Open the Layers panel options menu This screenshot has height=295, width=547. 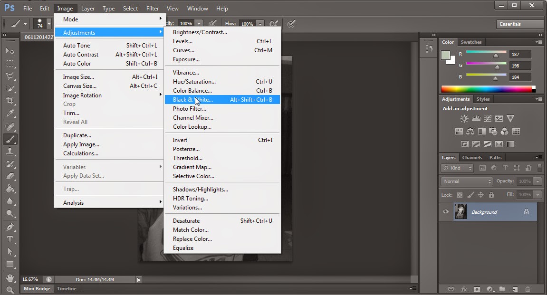538,158
